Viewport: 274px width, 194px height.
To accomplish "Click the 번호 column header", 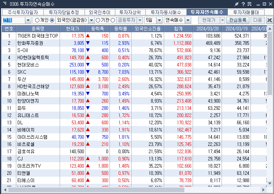I will 9,29.
